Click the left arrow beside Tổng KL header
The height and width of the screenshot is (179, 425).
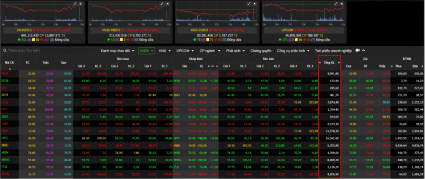[320, 63]
